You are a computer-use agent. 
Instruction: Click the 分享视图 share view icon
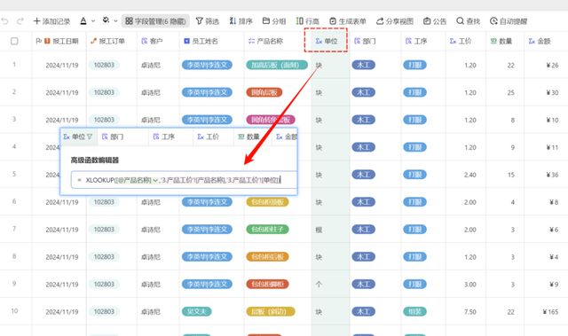(x=380, y=21)
